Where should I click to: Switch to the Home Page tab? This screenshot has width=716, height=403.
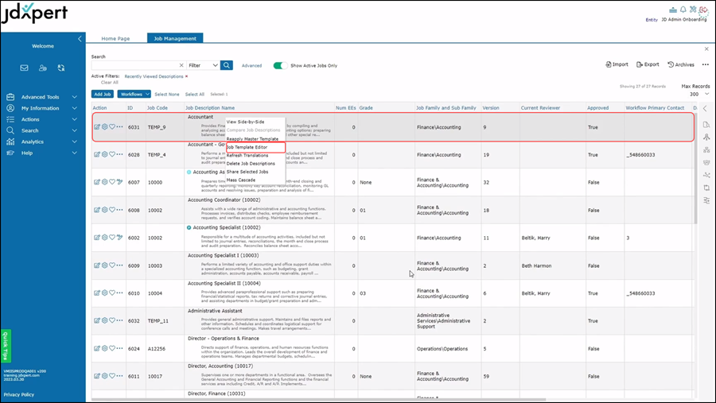115,38
